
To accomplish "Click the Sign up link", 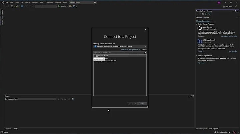I will tap(231, 51).
